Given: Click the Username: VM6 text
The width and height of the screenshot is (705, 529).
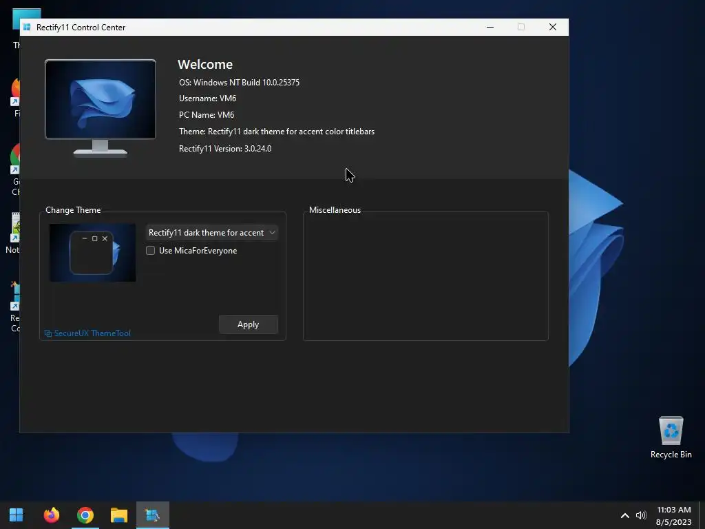Looking at the screenshot, I should [x=208, y=98].
